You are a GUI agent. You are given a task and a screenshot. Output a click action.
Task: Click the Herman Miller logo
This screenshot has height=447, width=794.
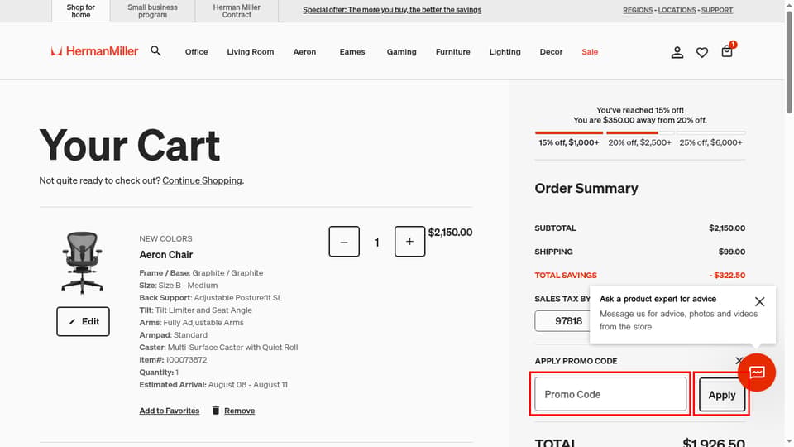94,51
